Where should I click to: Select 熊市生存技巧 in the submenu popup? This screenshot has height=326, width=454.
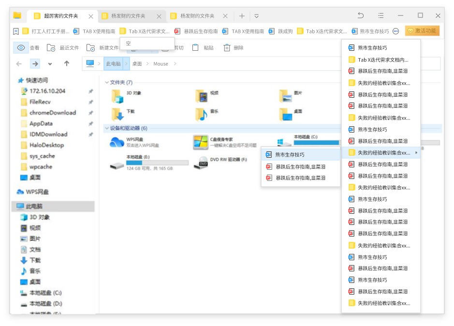point(290,155)
